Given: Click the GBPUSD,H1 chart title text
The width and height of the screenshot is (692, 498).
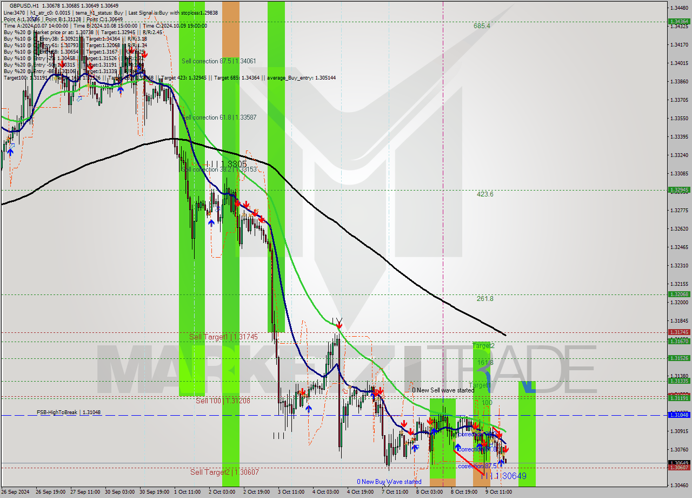Looking at the screenshot, I should 24,5.
